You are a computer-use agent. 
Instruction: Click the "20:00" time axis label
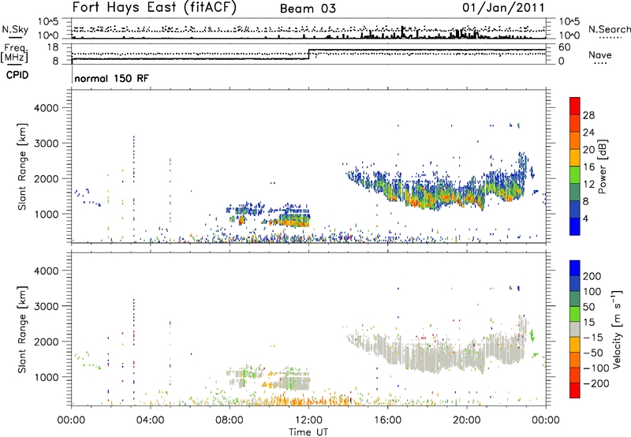coord(467,420)
